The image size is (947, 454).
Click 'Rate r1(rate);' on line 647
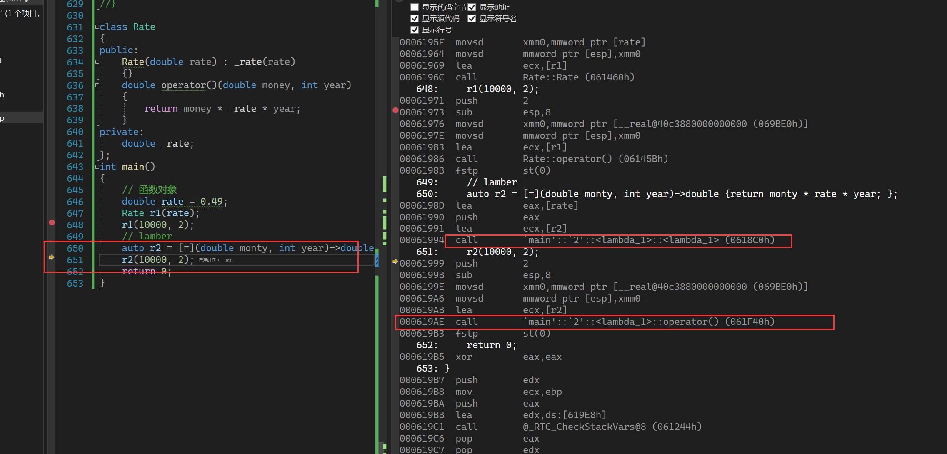(161, 213)
